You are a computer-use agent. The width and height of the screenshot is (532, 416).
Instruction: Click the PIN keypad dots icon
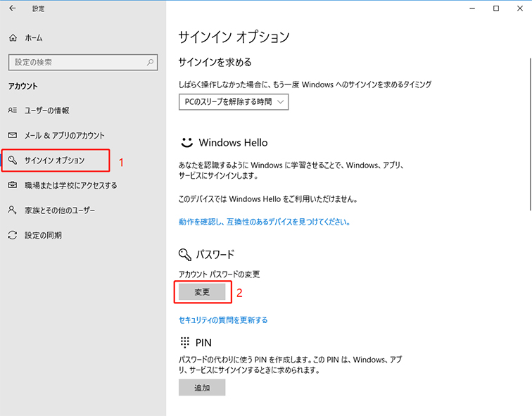185,342
